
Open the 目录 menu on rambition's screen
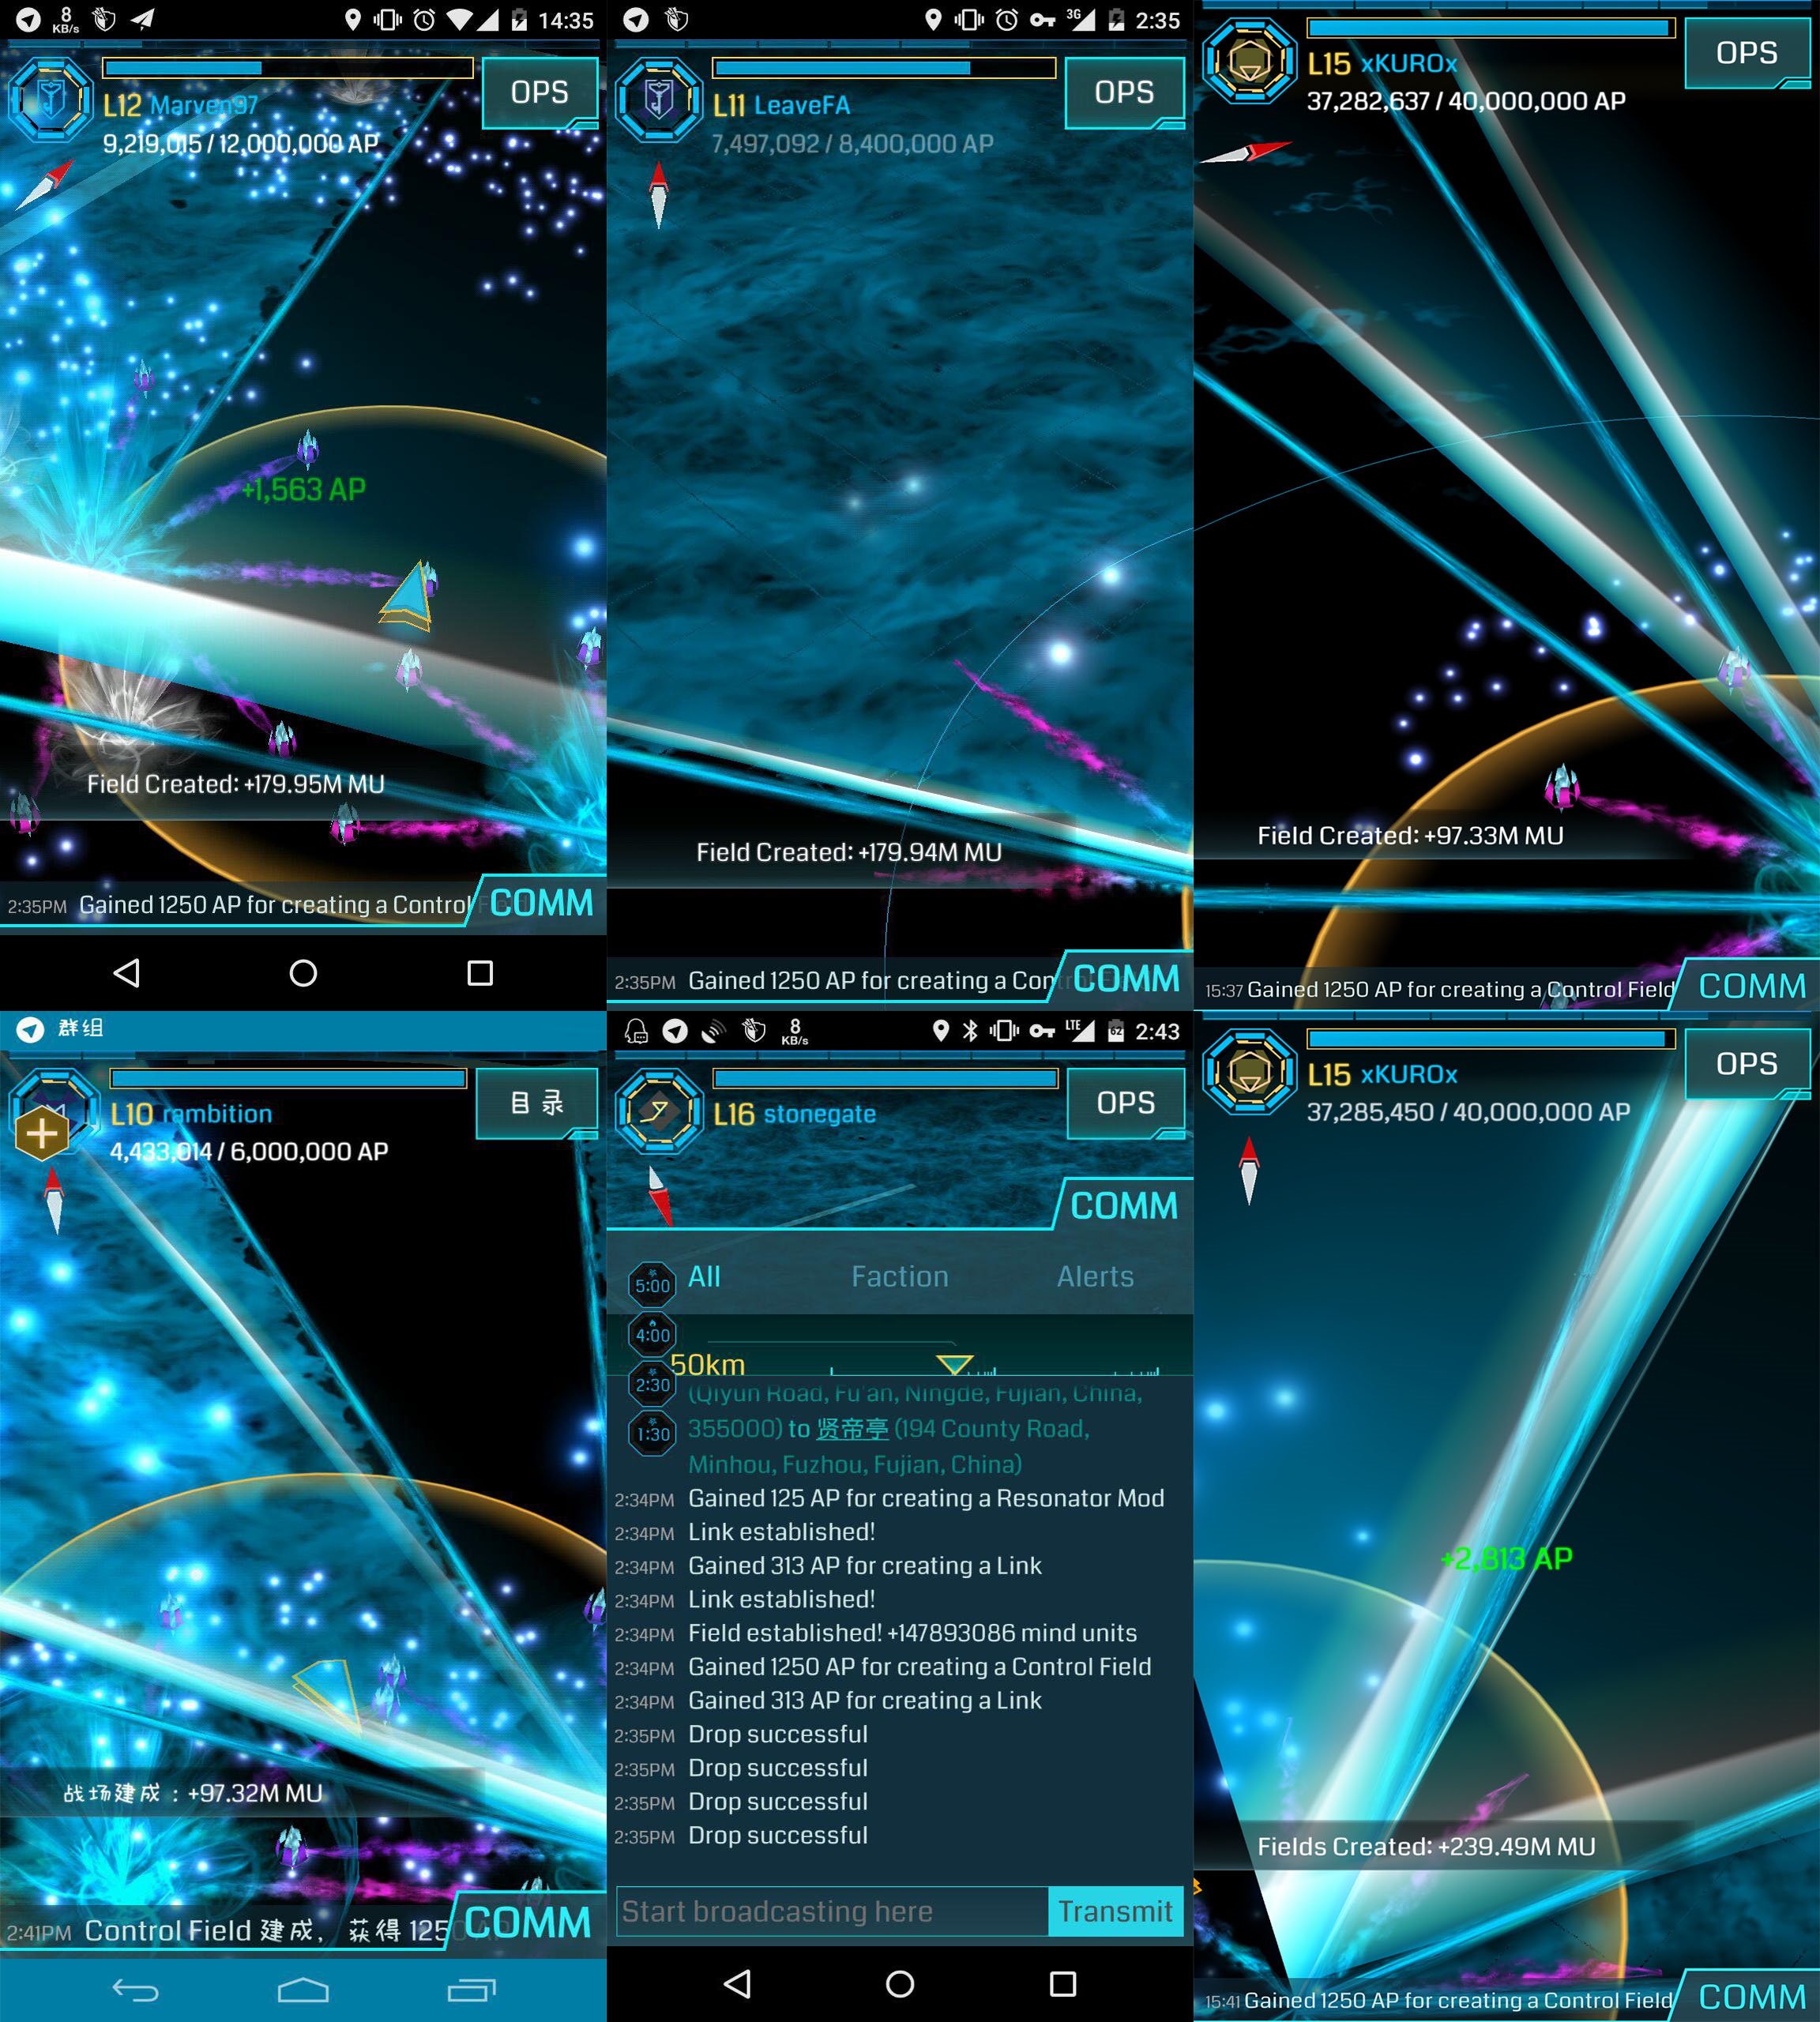pyautogui.click(x=537, y=1103)
